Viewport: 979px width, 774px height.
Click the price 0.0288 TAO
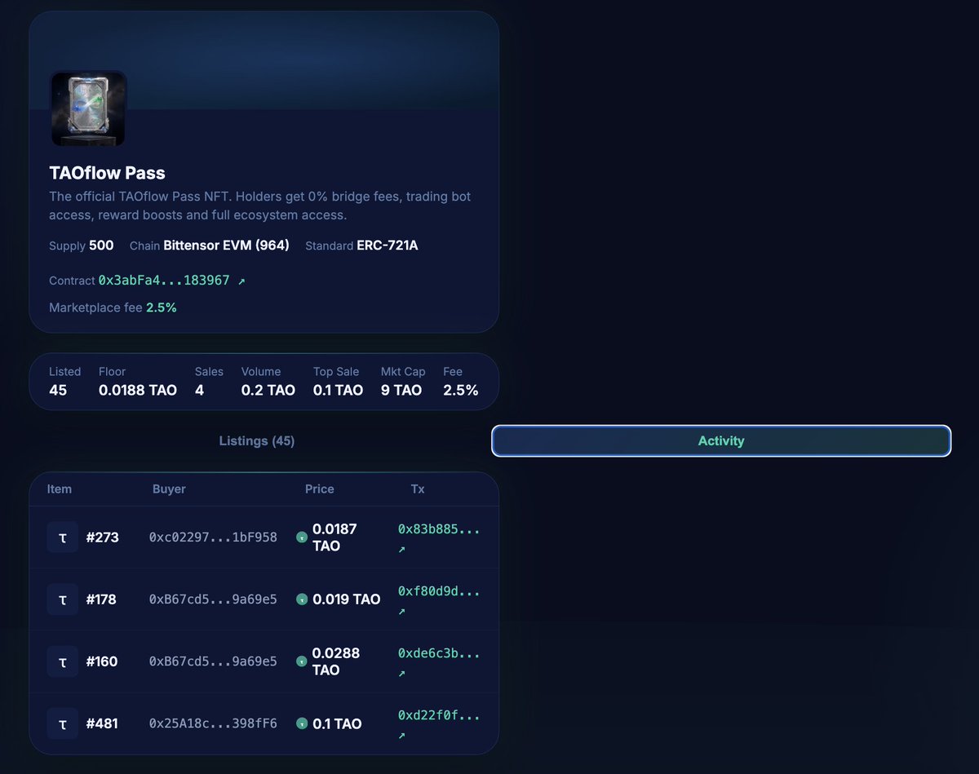tap(336, 661)
